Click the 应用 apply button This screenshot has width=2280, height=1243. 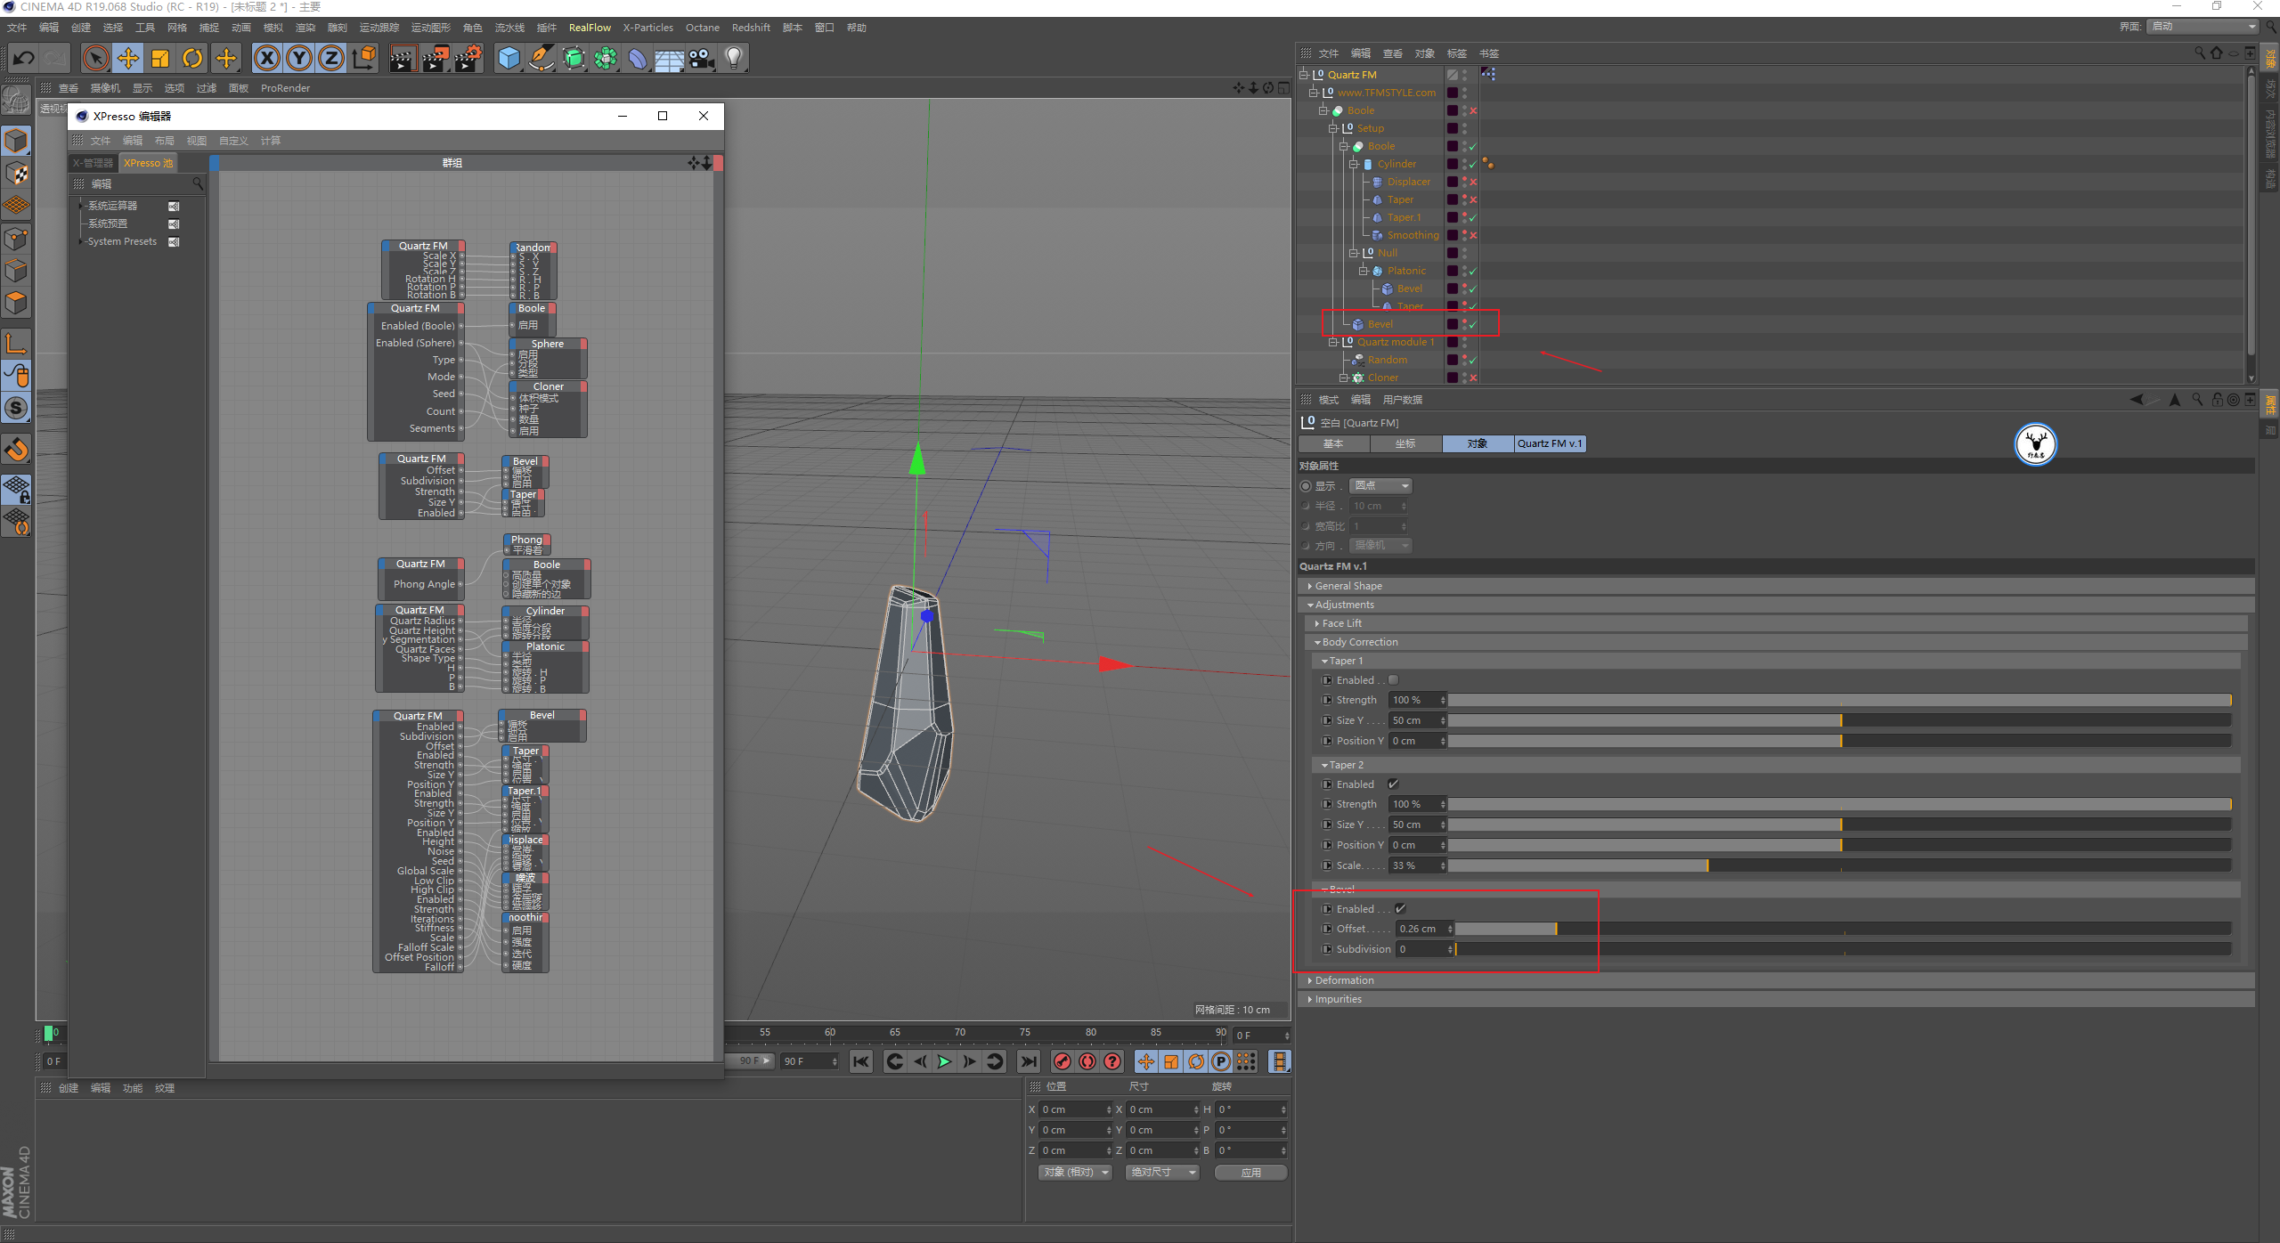coord(1250,1173)
